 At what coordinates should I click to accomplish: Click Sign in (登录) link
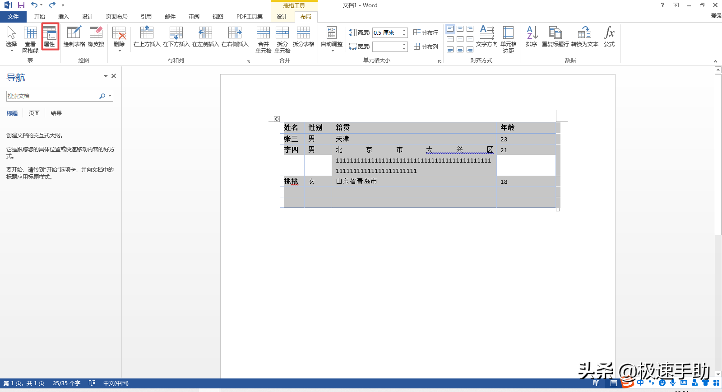pyautogui.click(x=716, y=16)
